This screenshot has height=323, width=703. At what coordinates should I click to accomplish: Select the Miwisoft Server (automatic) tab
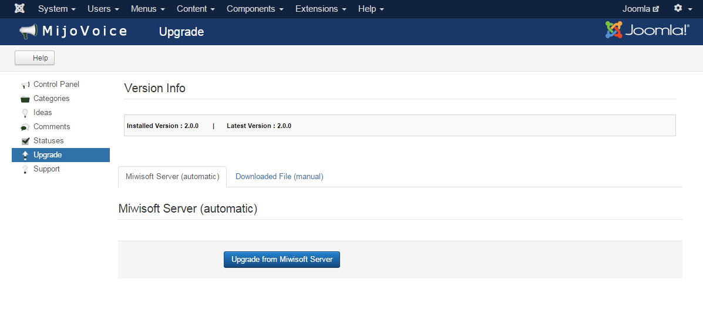pyautogui.click(x=172, y=176)
